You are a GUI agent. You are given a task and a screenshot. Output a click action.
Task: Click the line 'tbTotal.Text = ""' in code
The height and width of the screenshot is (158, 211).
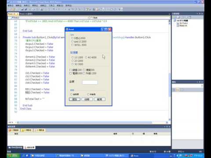pyautogui.click(x=35, y=99)
